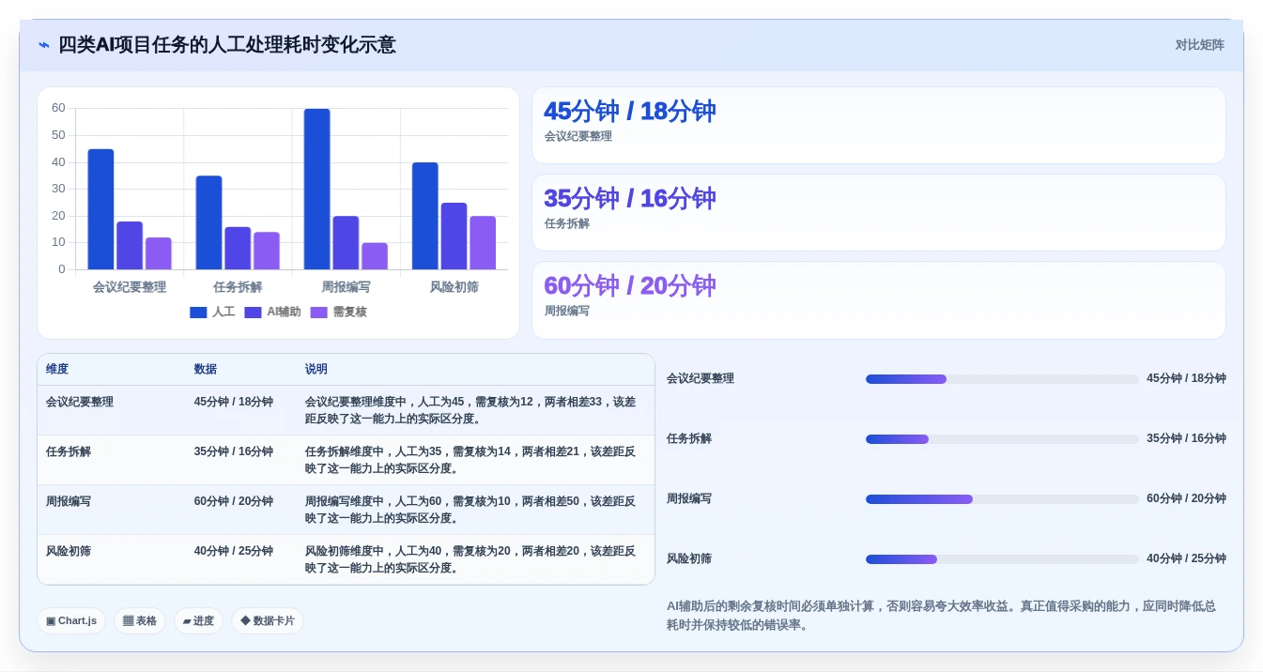This screenshot has height=672, width=1263.
Task: Click the 任务拆解 progress bar
Action: point(1002,439)
